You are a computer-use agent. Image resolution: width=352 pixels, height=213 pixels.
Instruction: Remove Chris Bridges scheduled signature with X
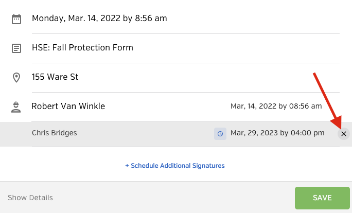coord(344,134)
